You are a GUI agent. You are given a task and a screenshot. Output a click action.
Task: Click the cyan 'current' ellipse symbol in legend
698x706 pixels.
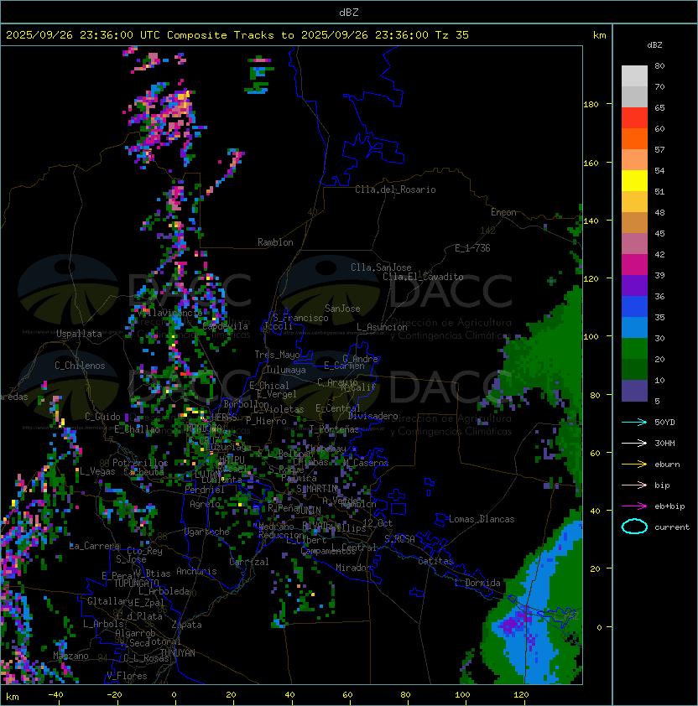tap(634, 527)
